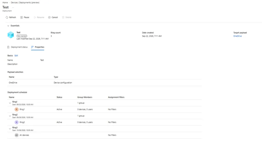Click Type header in Payload selection table
The width and height of the screenshot is (262, 146).
tap(56, 77)
